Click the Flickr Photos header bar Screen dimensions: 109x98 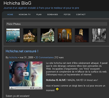pyautogui.click(x=57, y=24)
